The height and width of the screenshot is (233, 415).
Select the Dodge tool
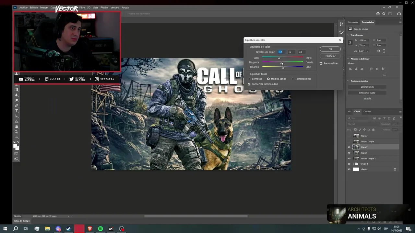point(17,100)
